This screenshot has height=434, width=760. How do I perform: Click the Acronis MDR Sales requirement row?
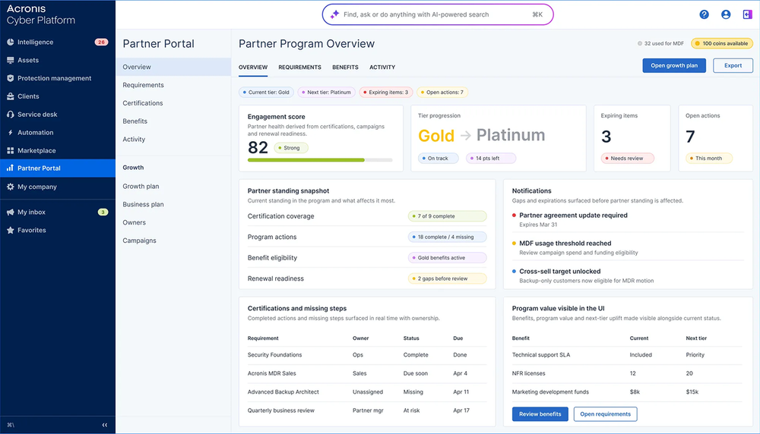tap(367, 373)
